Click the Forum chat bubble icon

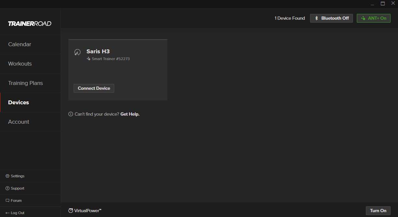(7, 201)
